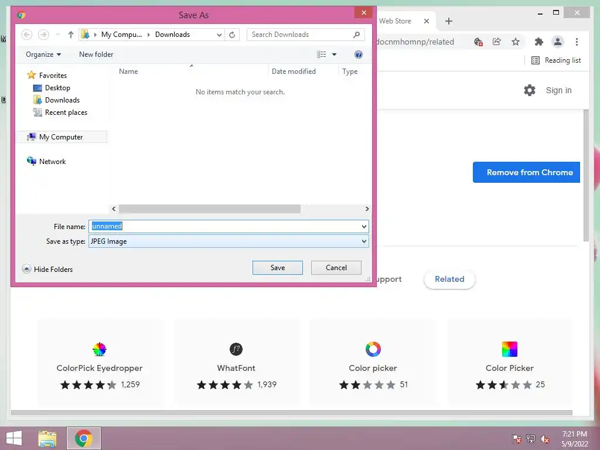The height and width of the screenshot is (450, 600).
Task: Open the view options dropdown arrow
Action: click(x=334, y=54)
